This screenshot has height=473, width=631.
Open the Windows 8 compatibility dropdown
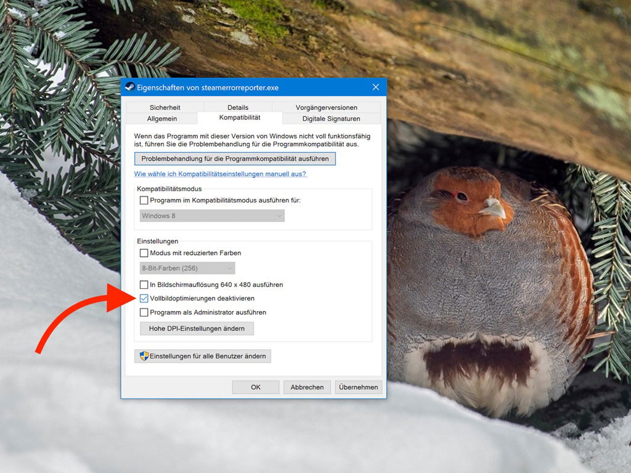[212, 216]
